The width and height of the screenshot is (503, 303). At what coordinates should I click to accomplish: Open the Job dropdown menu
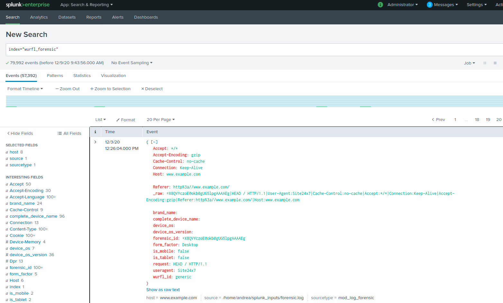click(x=469, y=63)
